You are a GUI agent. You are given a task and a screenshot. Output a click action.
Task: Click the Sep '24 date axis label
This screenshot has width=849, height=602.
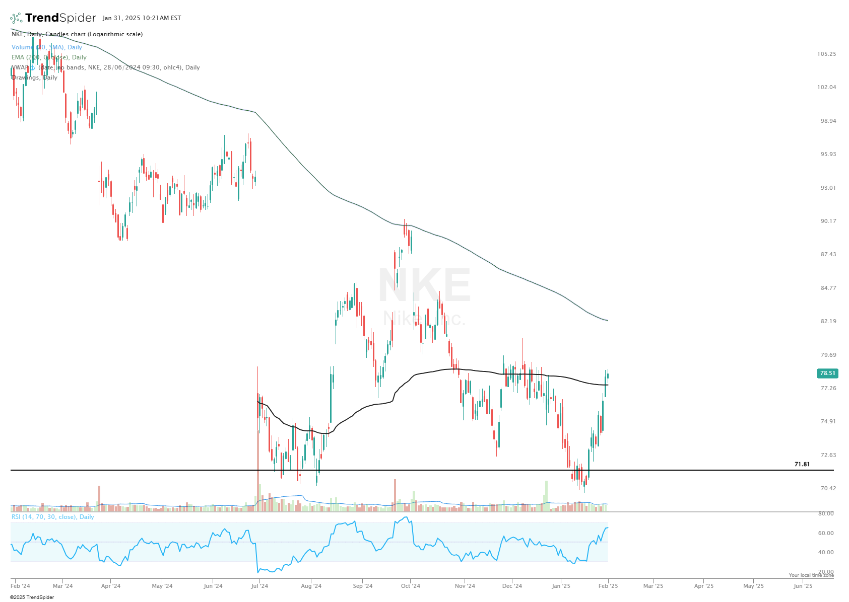coord(363,586)
